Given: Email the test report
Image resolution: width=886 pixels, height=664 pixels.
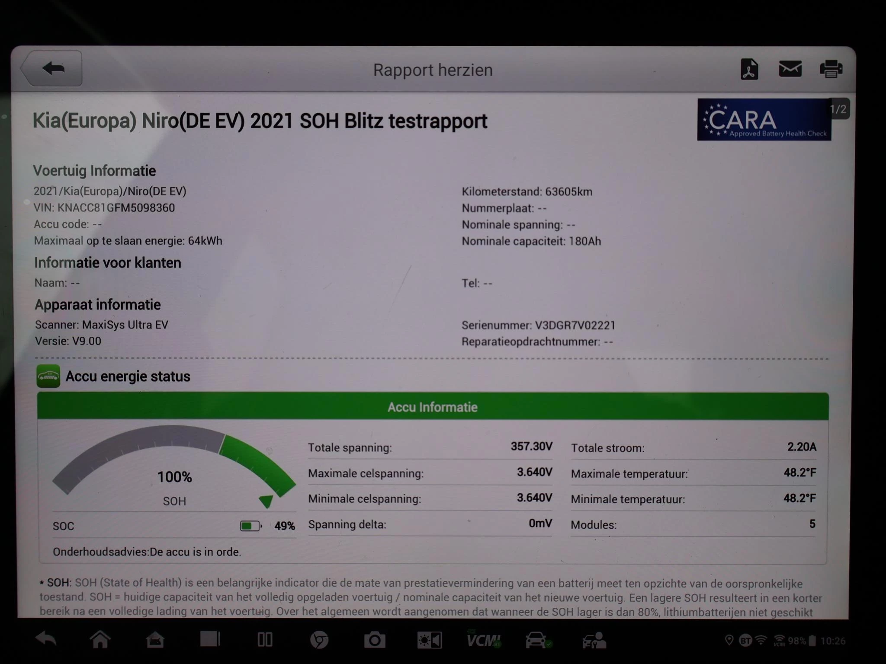Looking at the screenshot, I should click(x=790, y=69).
